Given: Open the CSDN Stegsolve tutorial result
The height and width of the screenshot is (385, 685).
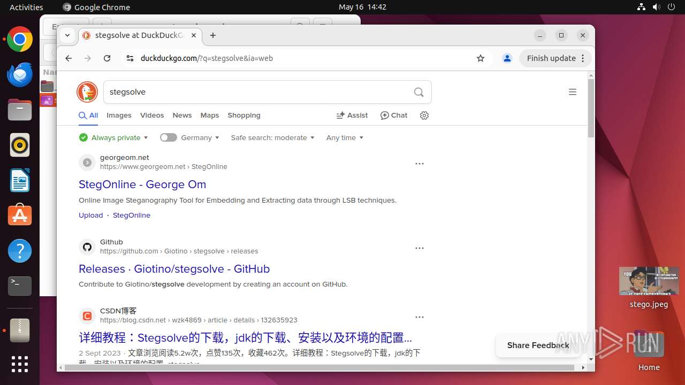Looking at the screenshot, I should (246, 338).
